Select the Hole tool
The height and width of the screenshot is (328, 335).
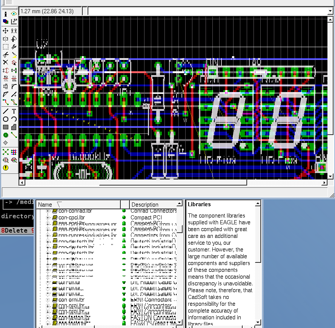click(x=6, y=143)
